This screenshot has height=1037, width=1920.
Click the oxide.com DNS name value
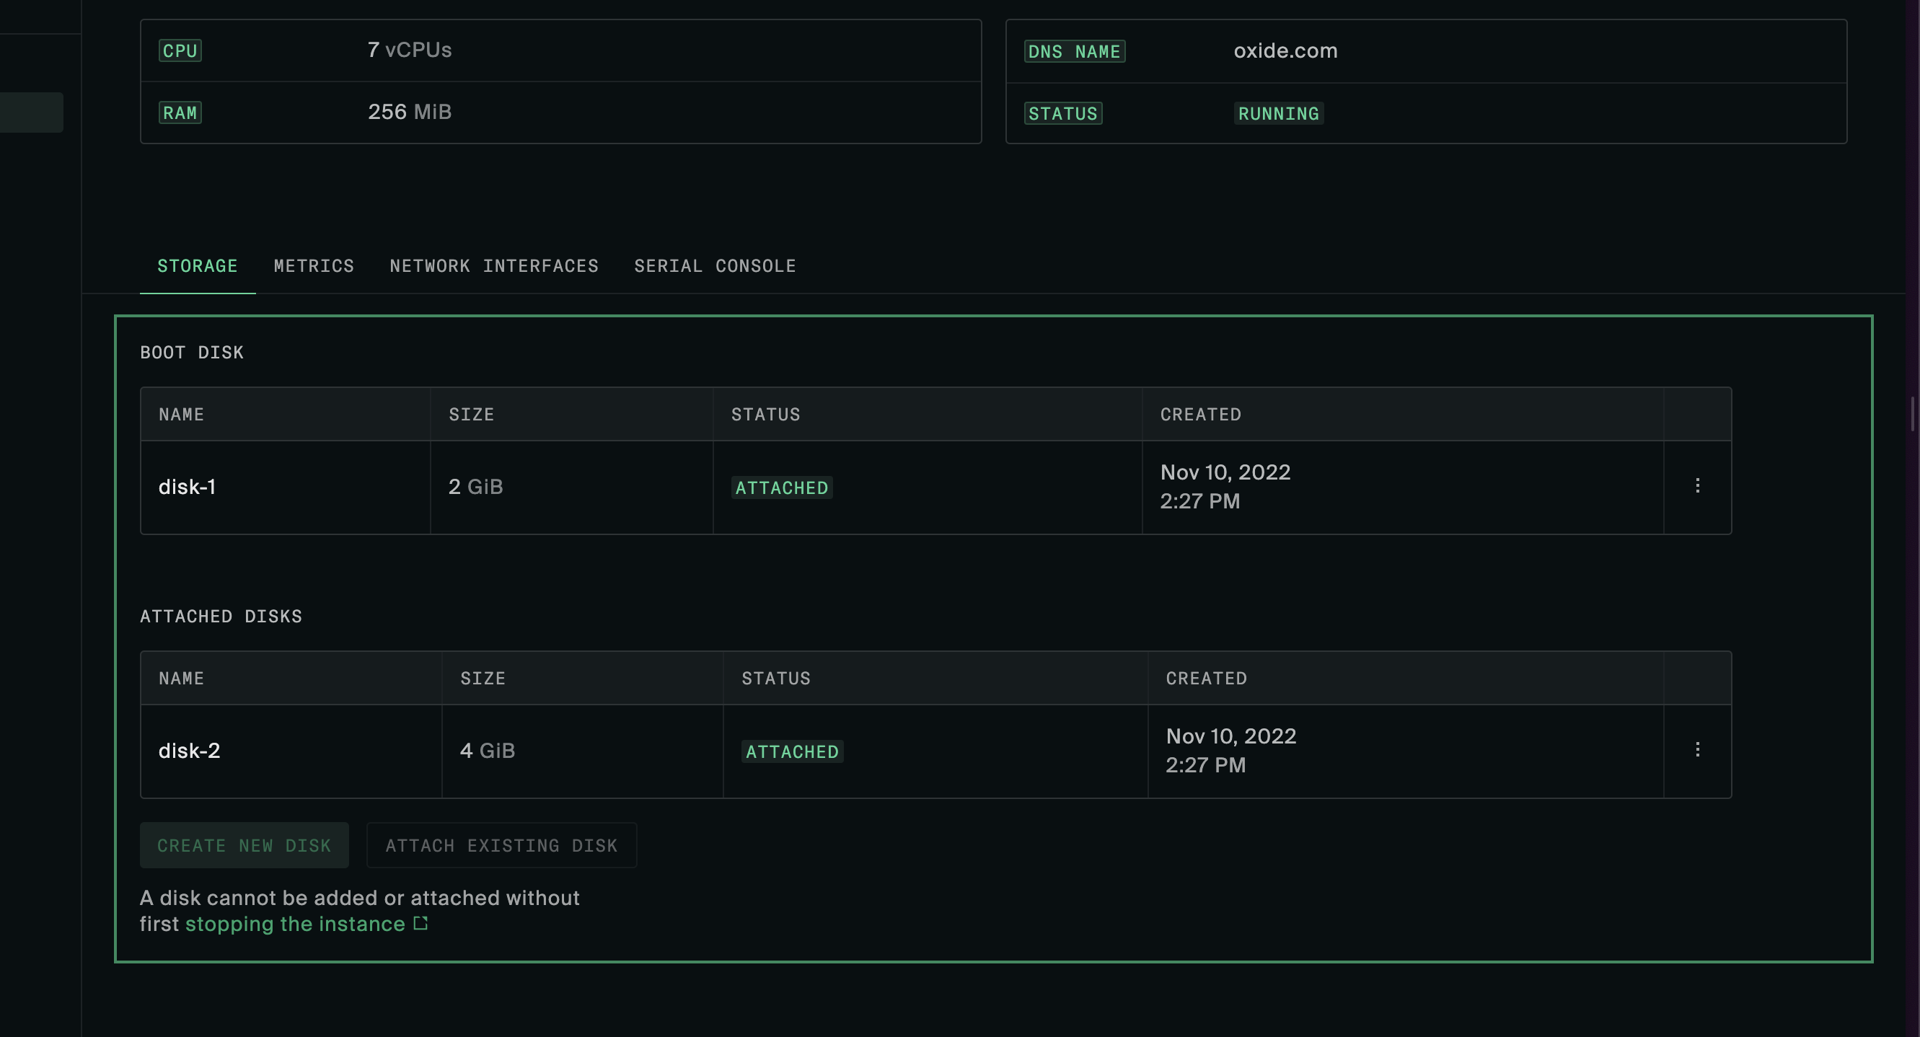click(1285, 50)
